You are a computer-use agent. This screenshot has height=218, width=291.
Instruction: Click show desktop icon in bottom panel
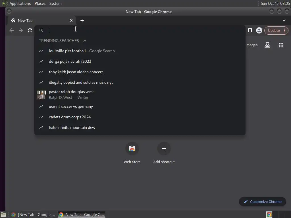coord(3,215)
